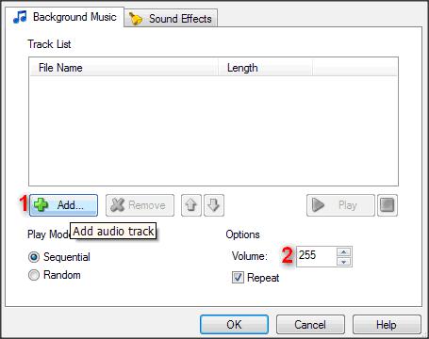429x339 pixels.
Task: Click the Add audio track button
Action: click(x=63, y=205)
